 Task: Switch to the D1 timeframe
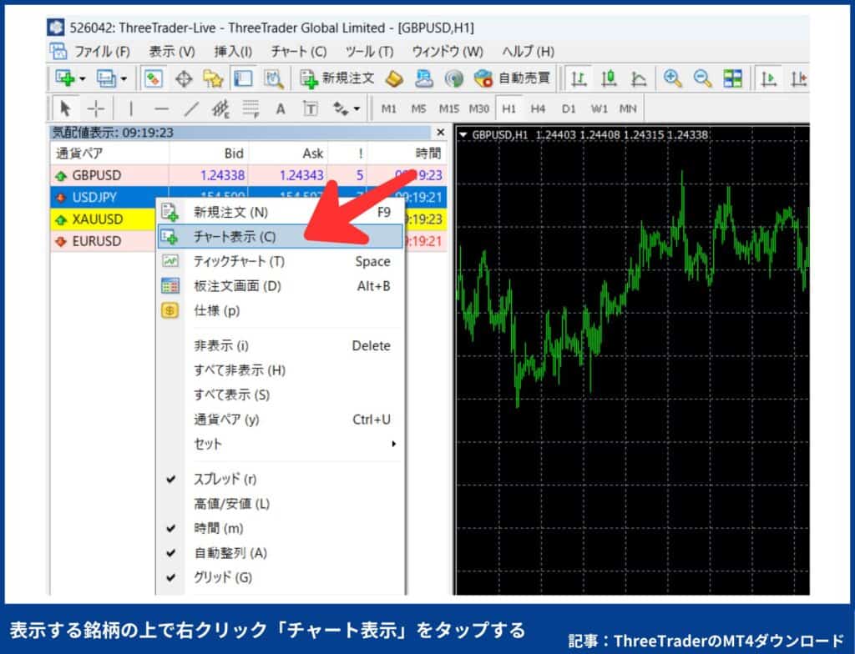coord(568,109)
